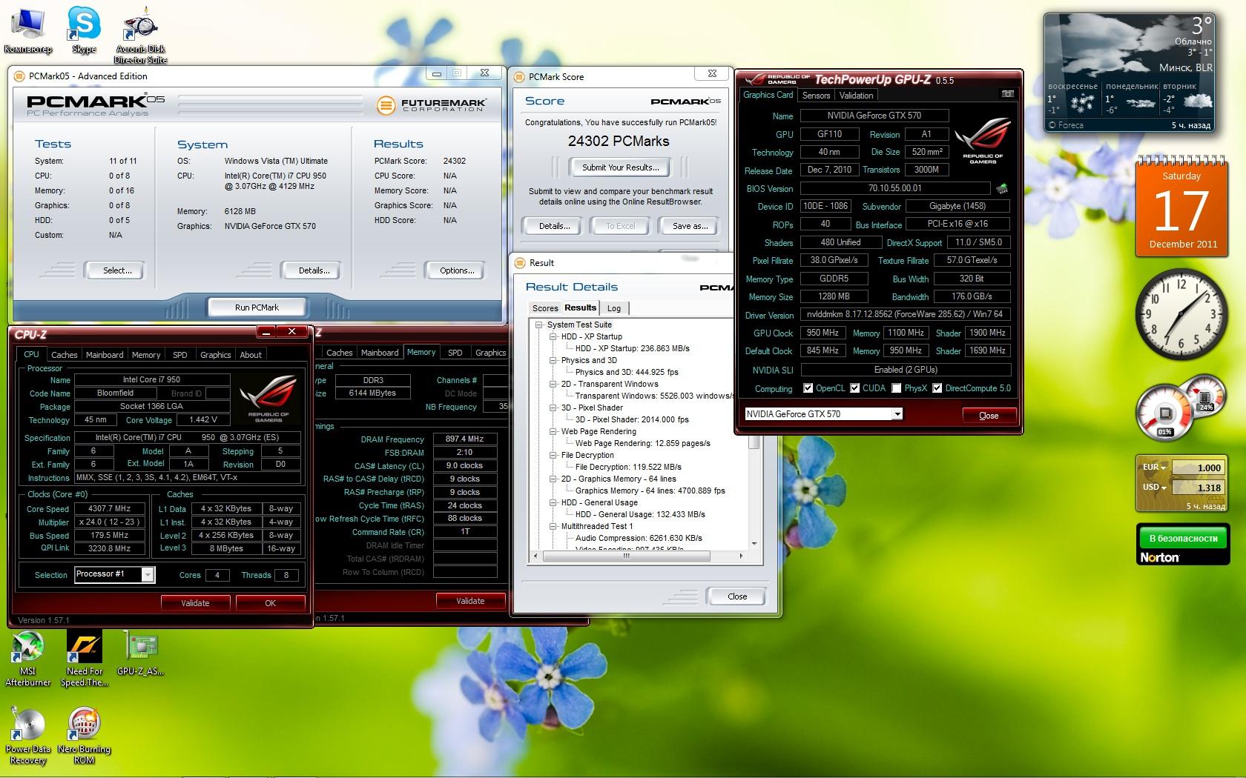
Task: Switch to the Log tab in Result window
Action: [614, 308]
